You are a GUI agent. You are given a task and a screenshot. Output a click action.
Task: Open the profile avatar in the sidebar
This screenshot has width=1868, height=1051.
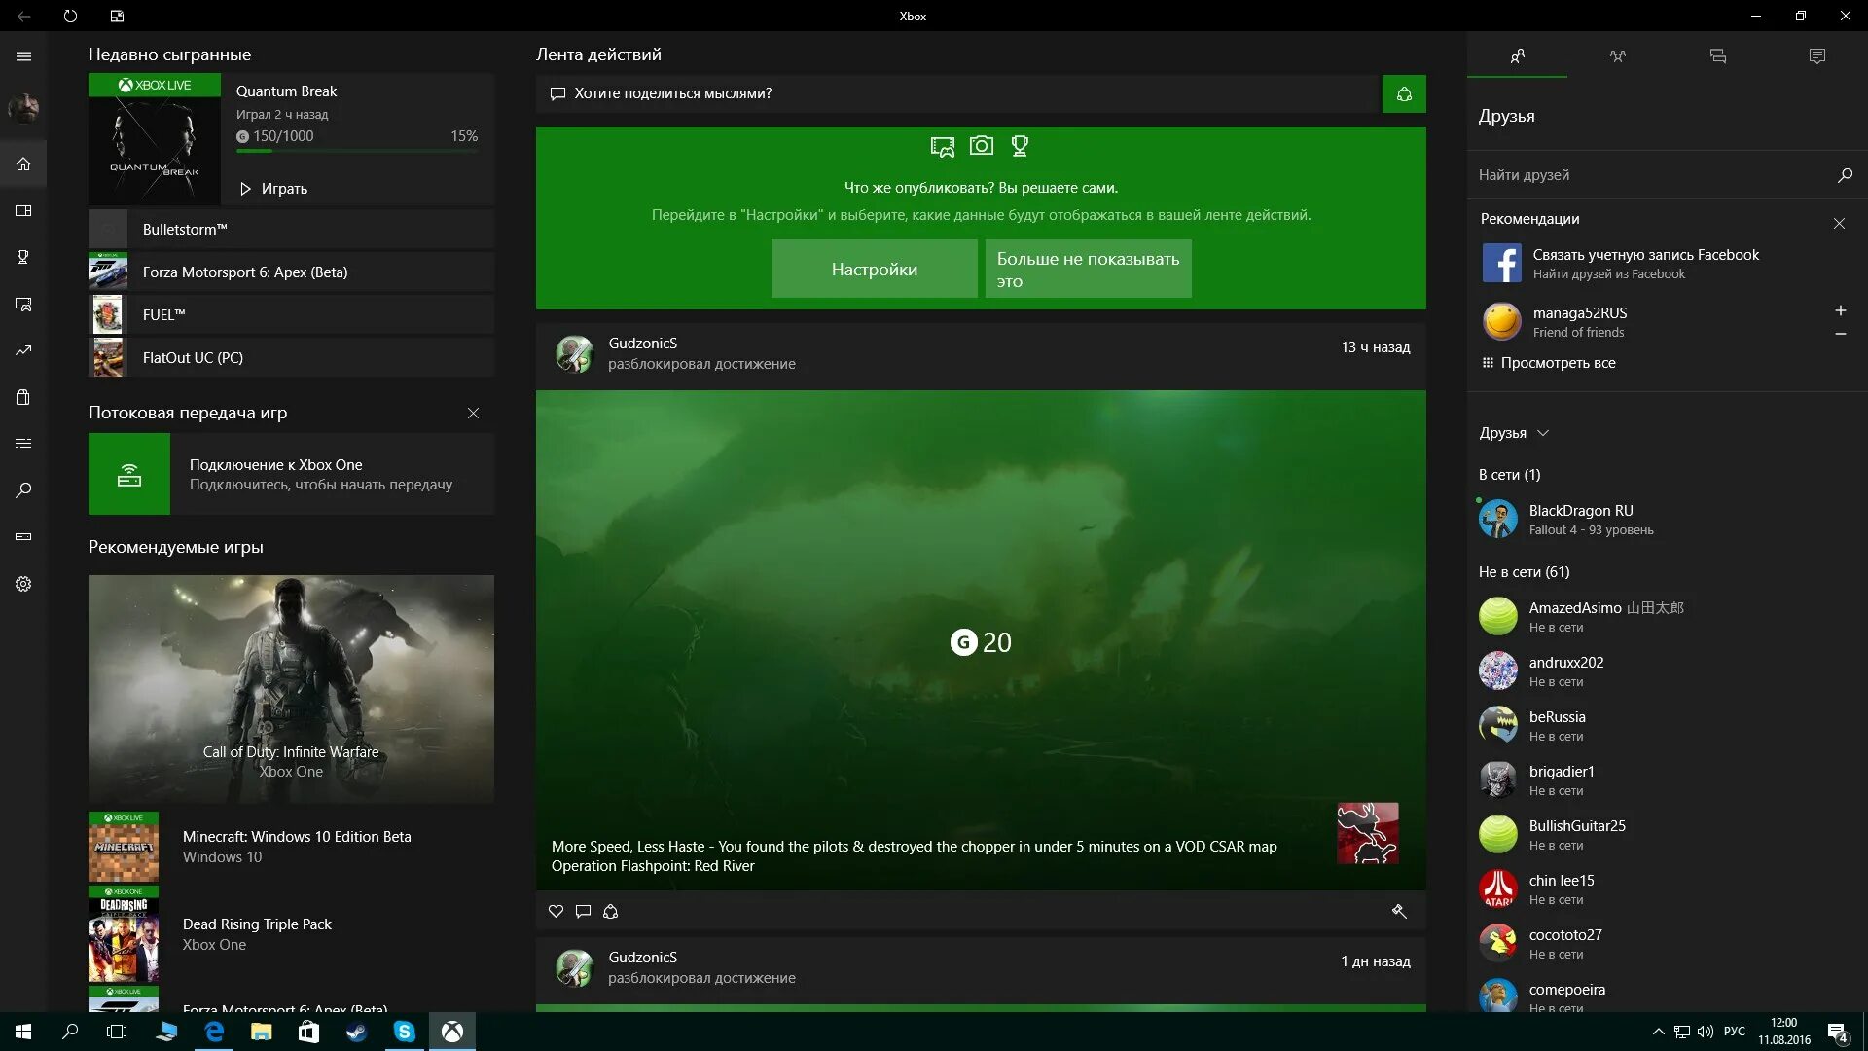click(x=23, y=108)
